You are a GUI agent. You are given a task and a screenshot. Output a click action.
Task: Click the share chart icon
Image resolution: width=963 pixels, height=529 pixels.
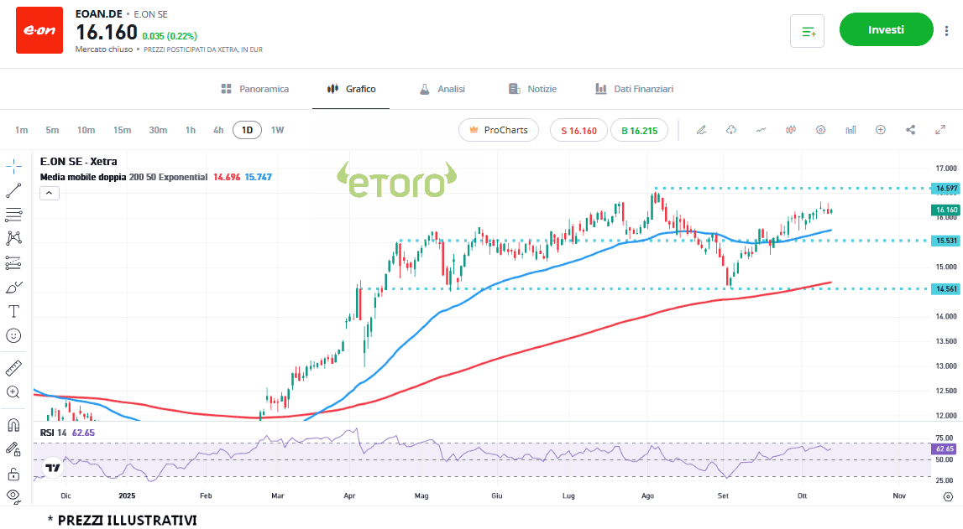[x=911, y=130]
